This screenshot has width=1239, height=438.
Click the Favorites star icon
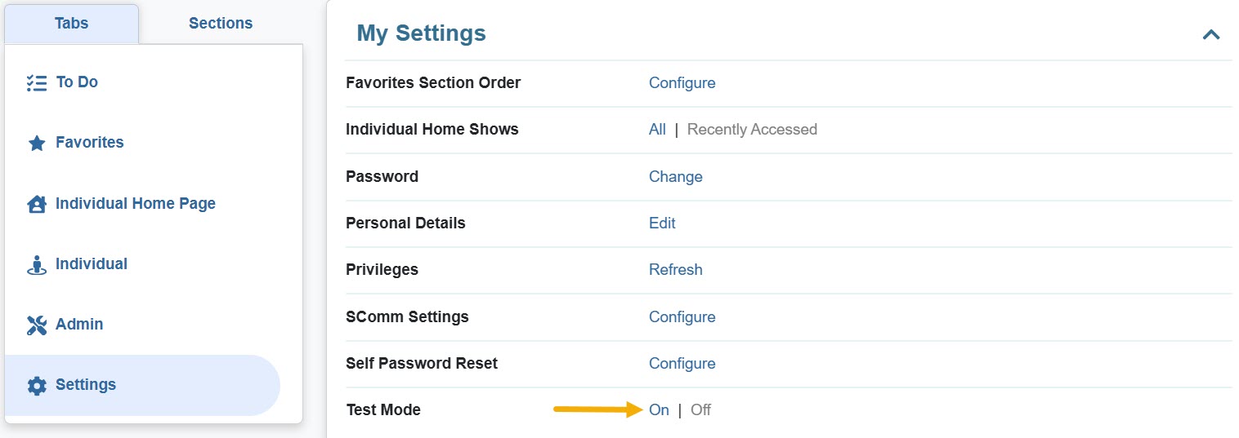pyautogui.click(x=37, y=144)
